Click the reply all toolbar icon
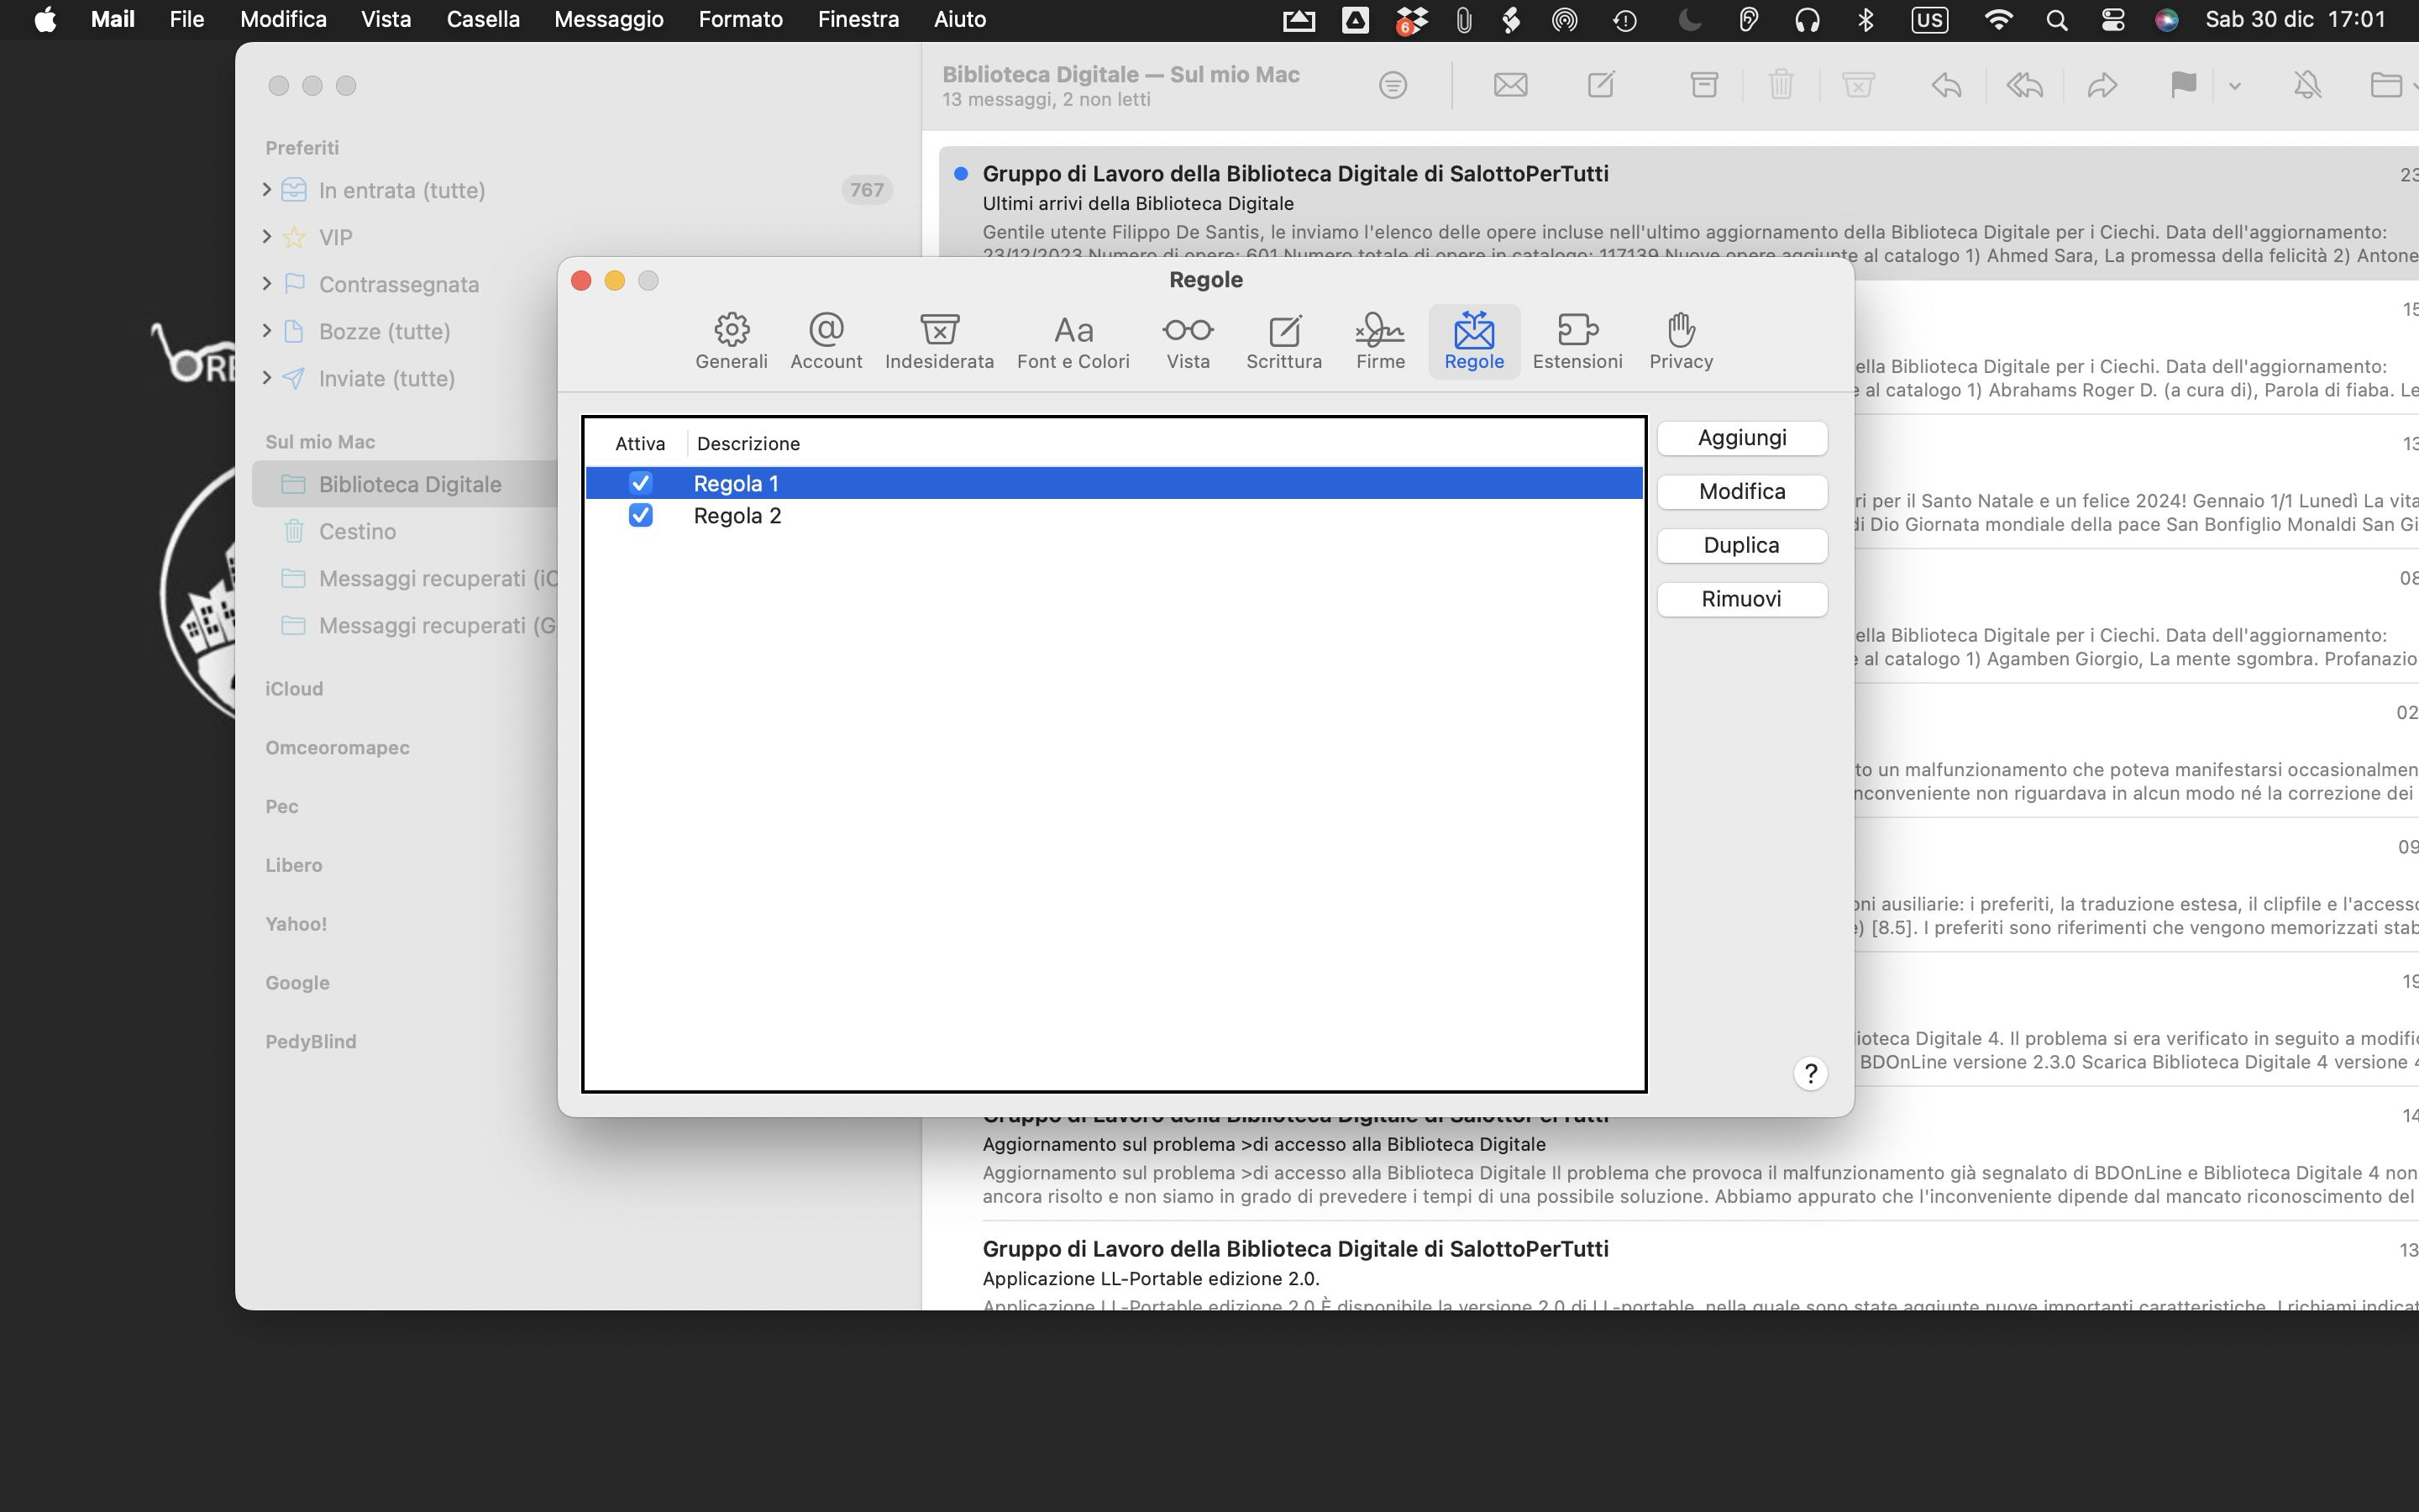Screen dimensions: 2419x1512 click(2024, 86)
